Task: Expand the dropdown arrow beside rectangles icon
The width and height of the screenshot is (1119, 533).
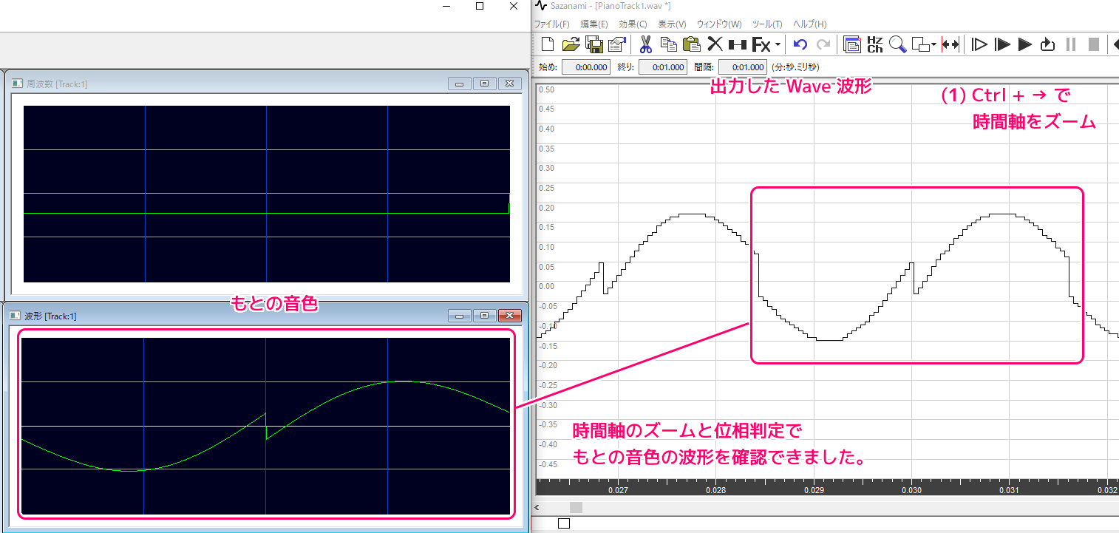Action: pyautogui.click(x=933, y=45)
